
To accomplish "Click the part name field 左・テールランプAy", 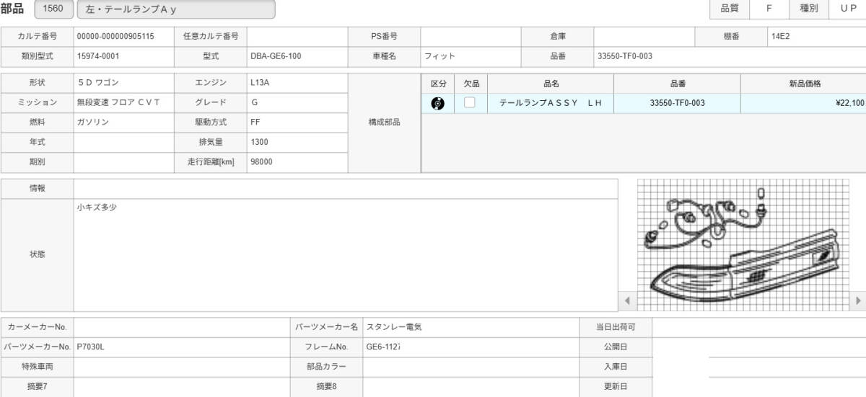I will point(175,9).
